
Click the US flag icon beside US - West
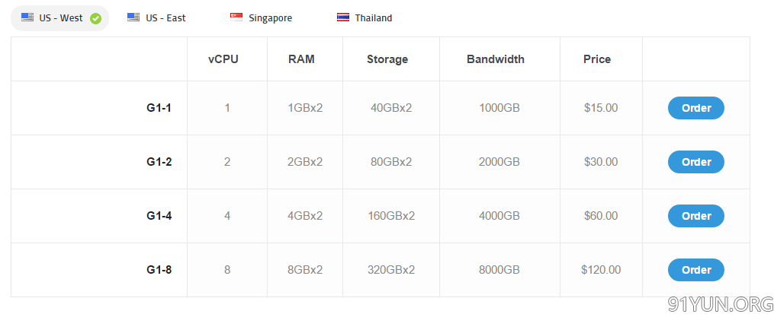(x=27, y=17)
